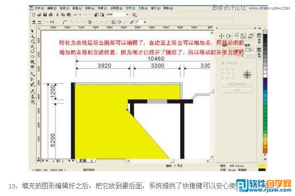Click the Delete node minus icon
Viewport: 295px width, 196px height.
tap(40, 22)
